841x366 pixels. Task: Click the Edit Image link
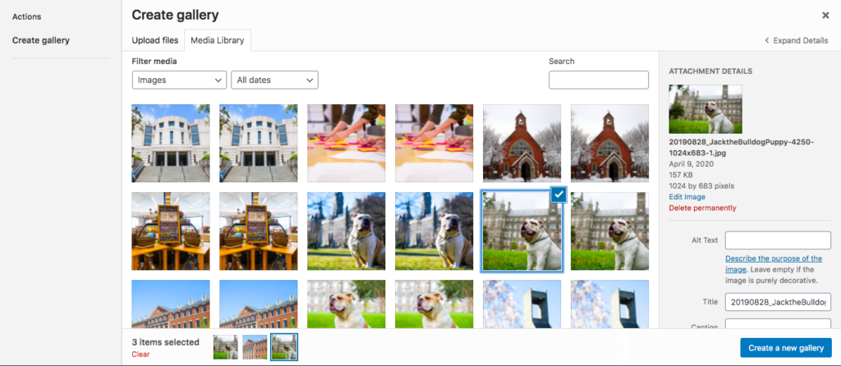click(x=687, y=197)
